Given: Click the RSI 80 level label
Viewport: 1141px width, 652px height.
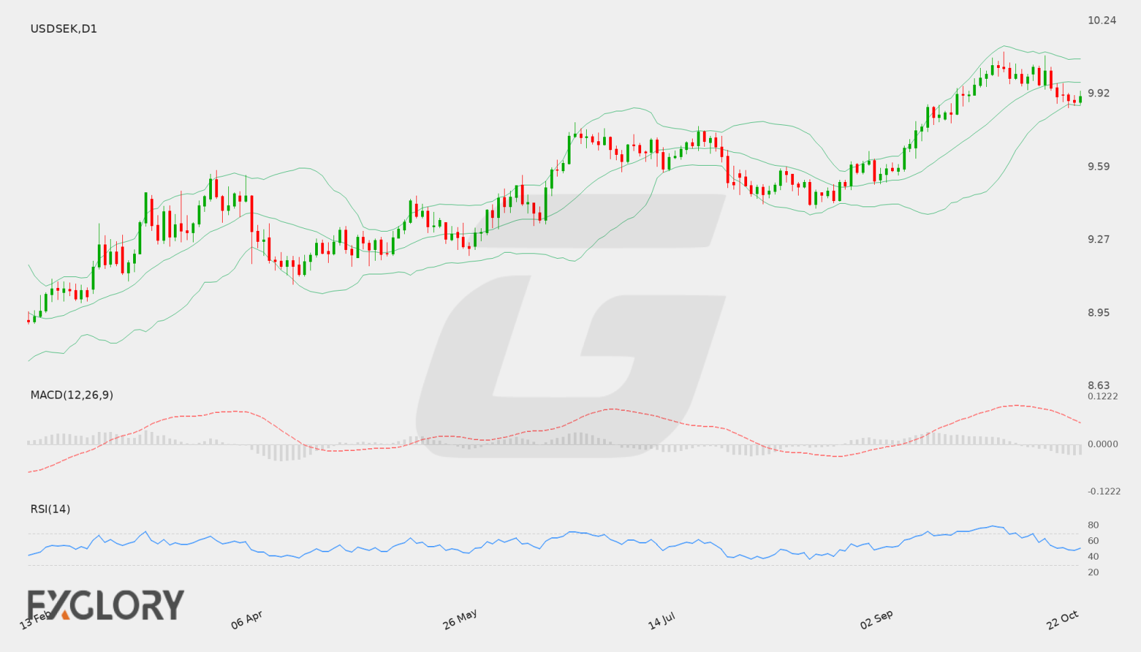Looking at the screenshot, I should pos(1093,525).
